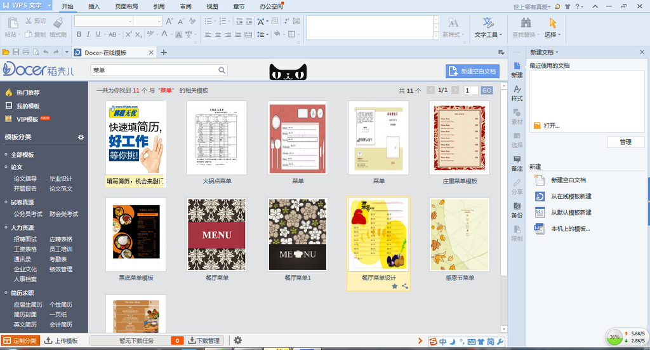Open the 办公空间 ribbon tab
Screen dimensions: 650x350
click(x=271, y=6)
